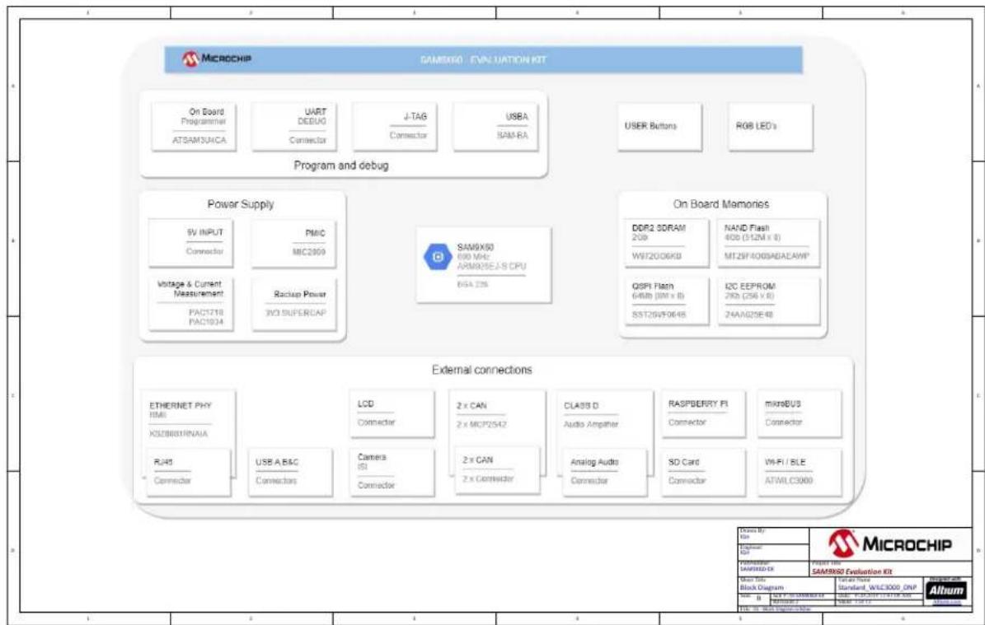
Task: Select the UART DEBUG Connector block
Action: [x=294, y=127]
